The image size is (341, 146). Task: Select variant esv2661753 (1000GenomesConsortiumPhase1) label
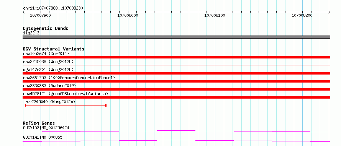pos(69,78)
